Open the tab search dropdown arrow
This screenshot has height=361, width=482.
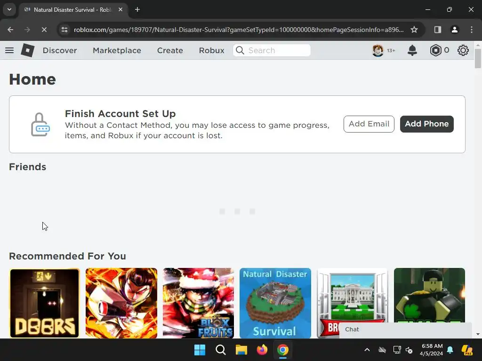coord(9,9)
